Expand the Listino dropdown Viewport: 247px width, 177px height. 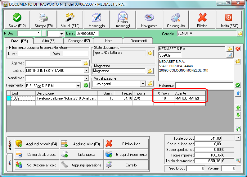click(86, 70)
